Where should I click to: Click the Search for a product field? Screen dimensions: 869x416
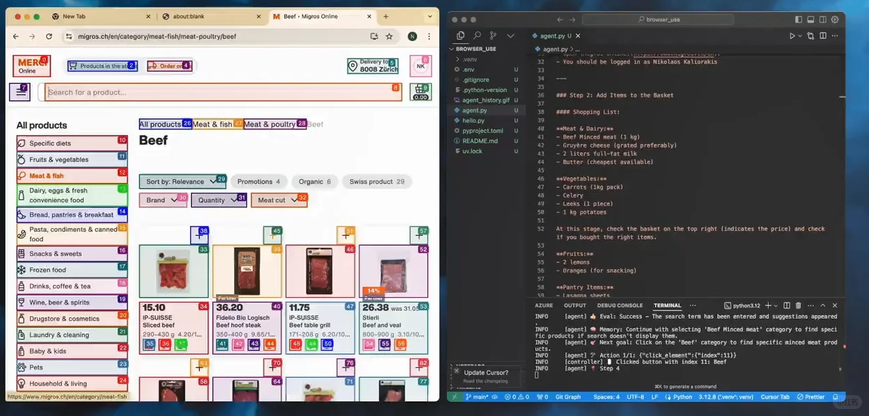[x=223, y=92]
